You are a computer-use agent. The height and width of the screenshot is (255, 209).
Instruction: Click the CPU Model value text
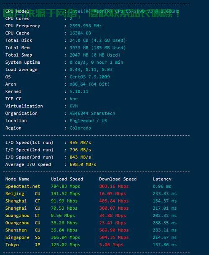pyautogui.click(x=125, y=11)
